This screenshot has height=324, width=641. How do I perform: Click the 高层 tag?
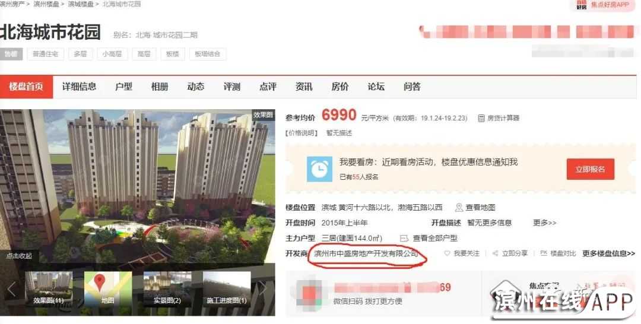click(144, 54)
